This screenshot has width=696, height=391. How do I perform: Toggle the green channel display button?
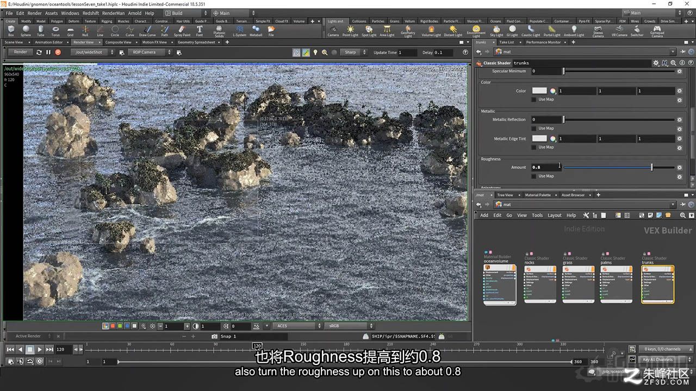(120, 326)
